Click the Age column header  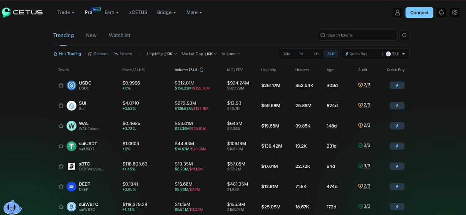[330, 70]
